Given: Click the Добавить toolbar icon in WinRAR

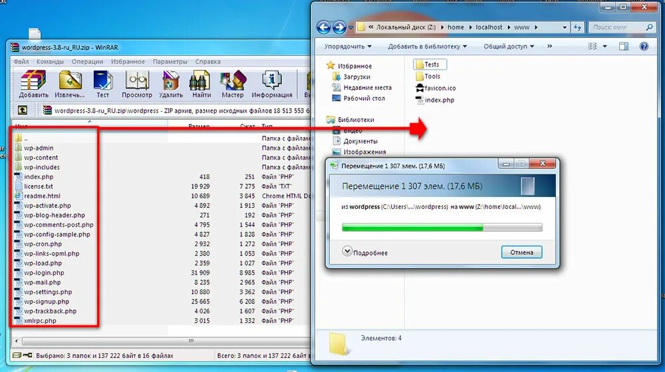Looking at the screenshot, I should pyautogui.click(x=33, y=85).
